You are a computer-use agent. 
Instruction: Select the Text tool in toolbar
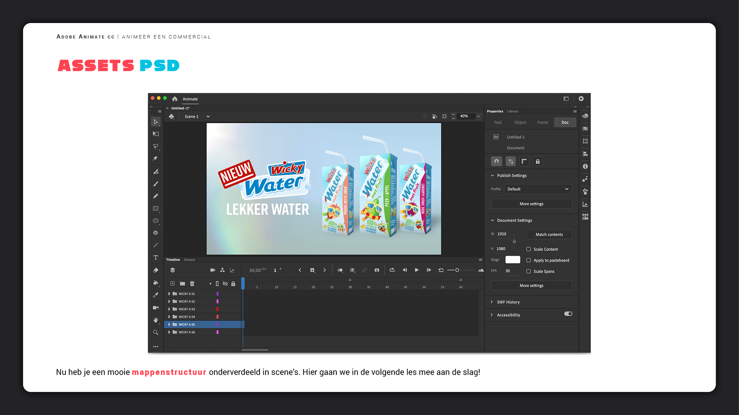pos(155,257)
